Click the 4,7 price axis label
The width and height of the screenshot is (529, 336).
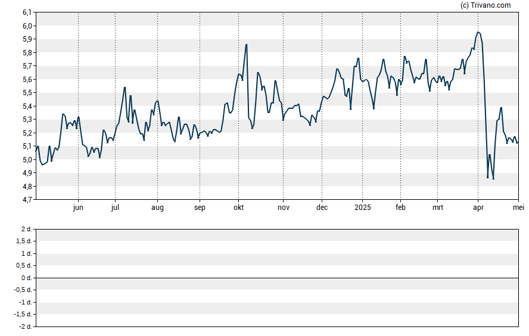point(27,200)
